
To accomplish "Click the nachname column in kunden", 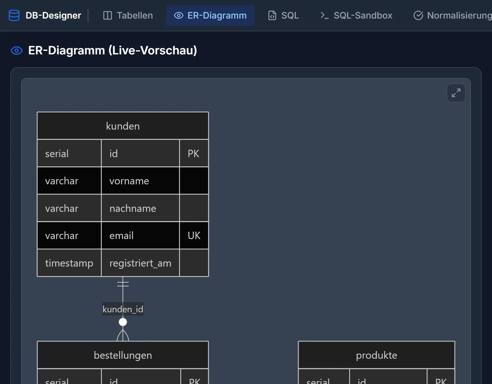I will (x=141, y=208).
